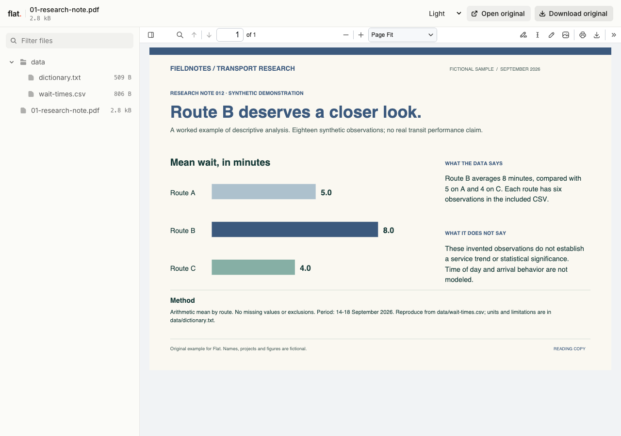
Task: Go to previous page arrow
Action: (194, 35)
